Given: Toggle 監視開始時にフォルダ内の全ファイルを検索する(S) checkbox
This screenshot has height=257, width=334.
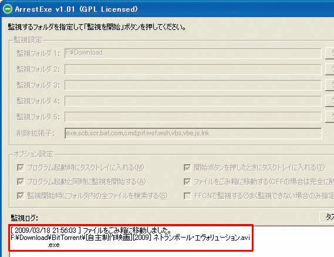Looking at the screenshot, I should (x=21, y=196).
